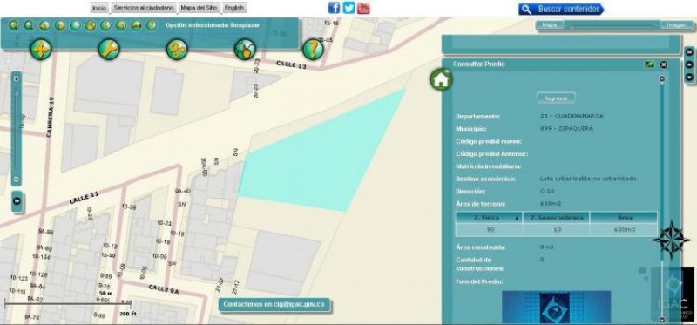Select the hand-on-map query icon
Image resolution: width=697 pixels, height=325 pixels.
coord(245,49)
